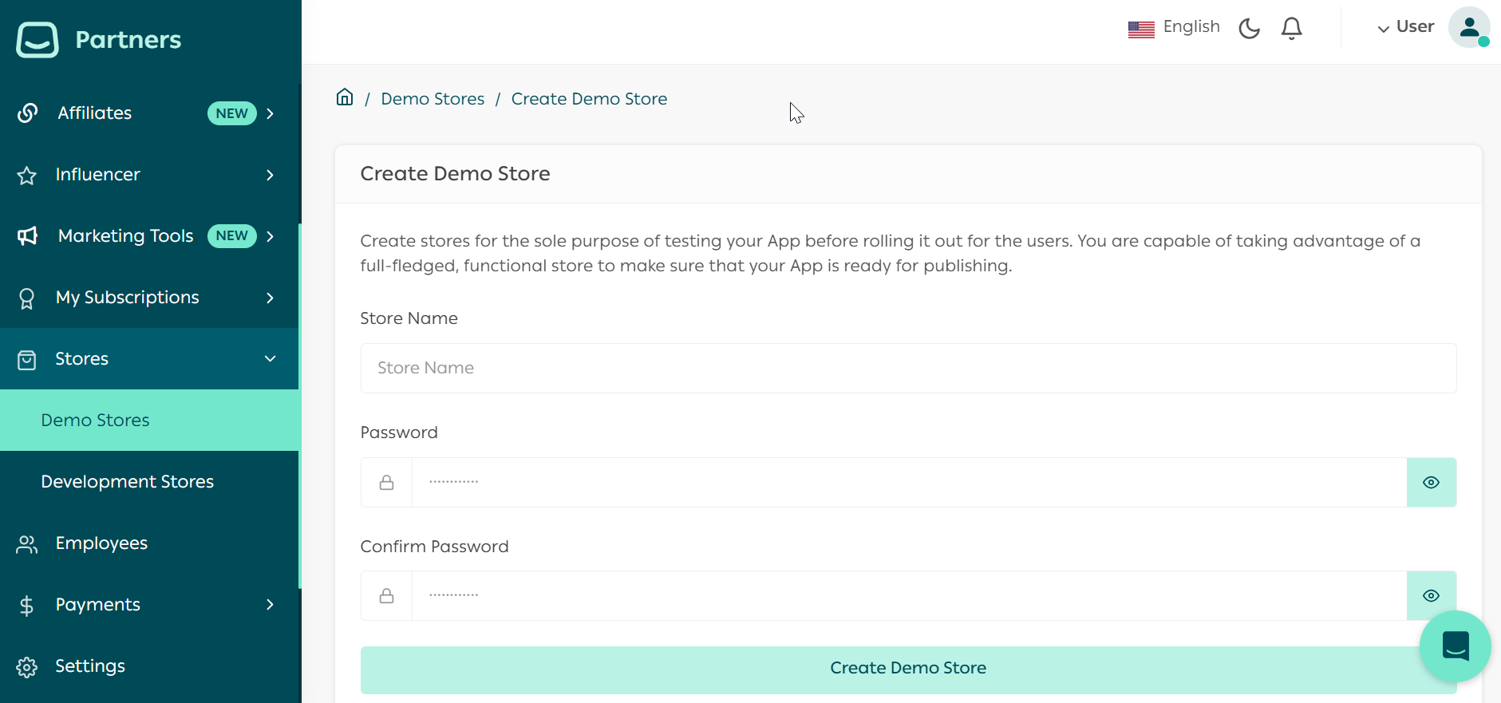The height and width of the screenshot is (703, 1501).
Task: Click the Payments dollar icon
Action: [x=27, y=606]
